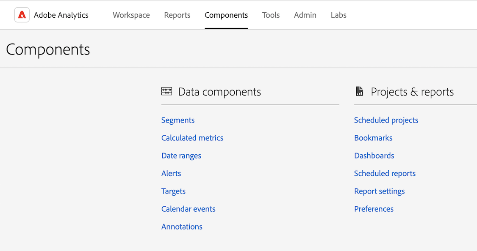Open Scheduled projects

coord(386,120)
